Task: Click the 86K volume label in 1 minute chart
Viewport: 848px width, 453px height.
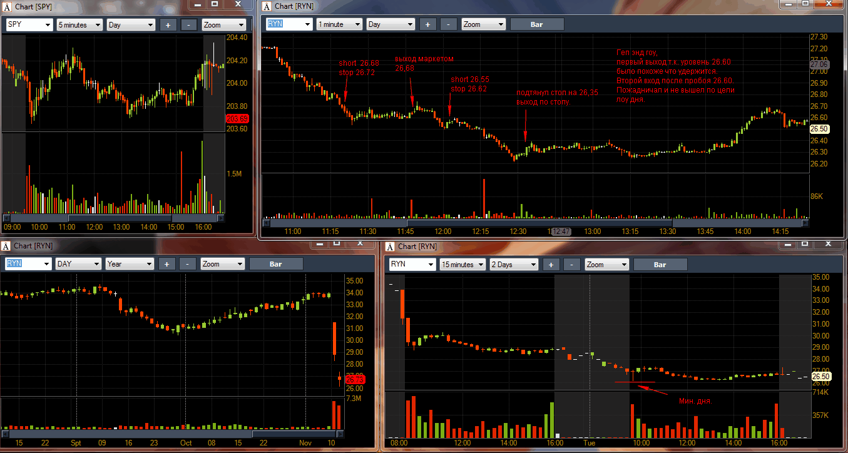Action: point(817,196)
